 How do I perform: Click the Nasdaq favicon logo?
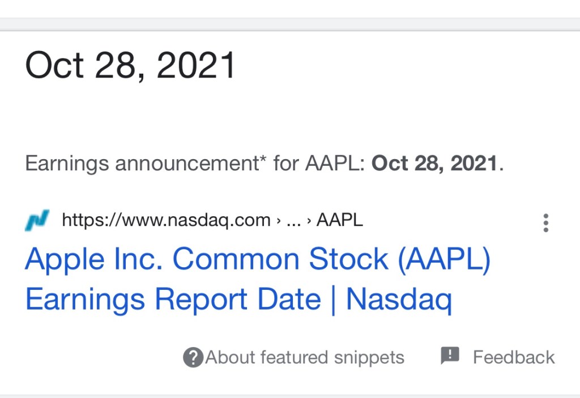pos(37,220)
